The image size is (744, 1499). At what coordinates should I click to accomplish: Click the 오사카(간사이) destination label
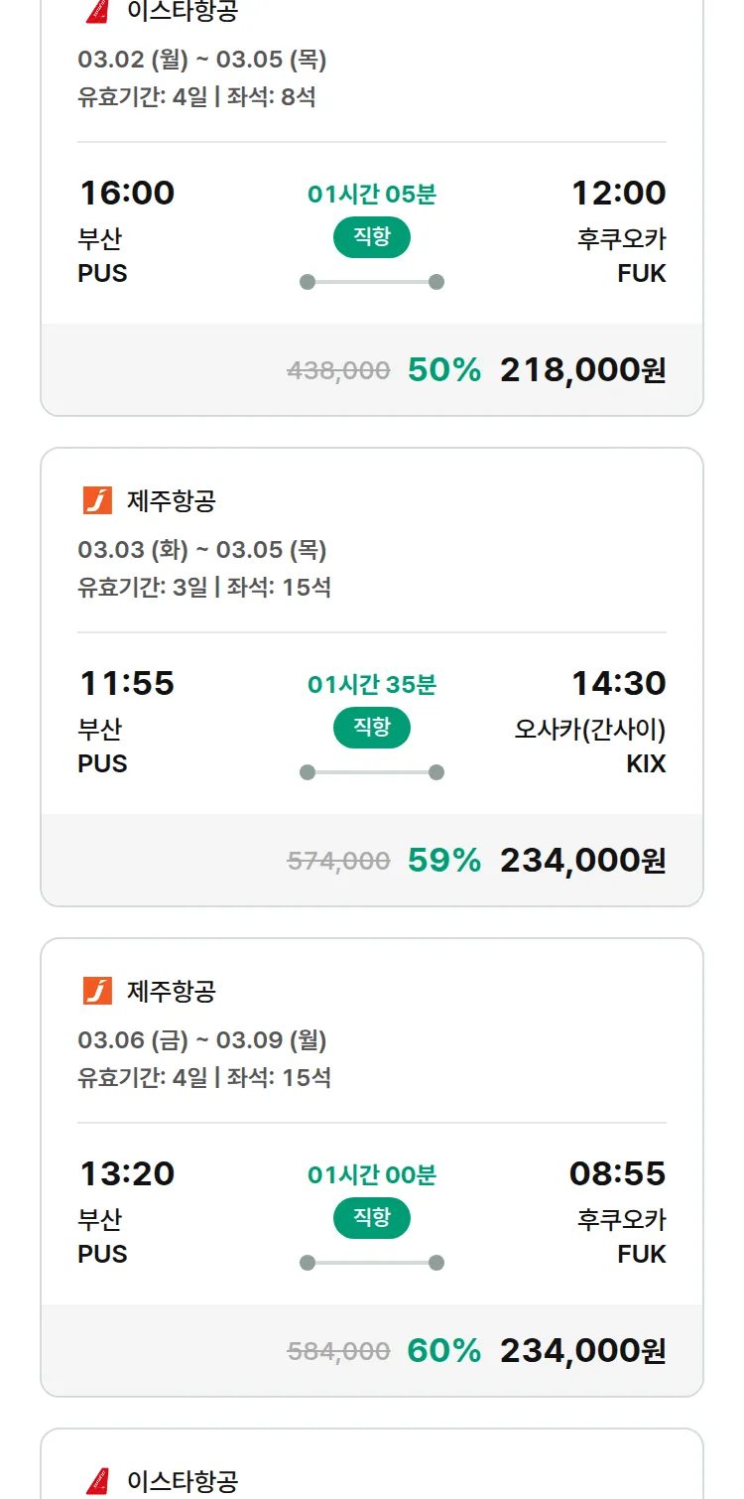tap(589, 730)
